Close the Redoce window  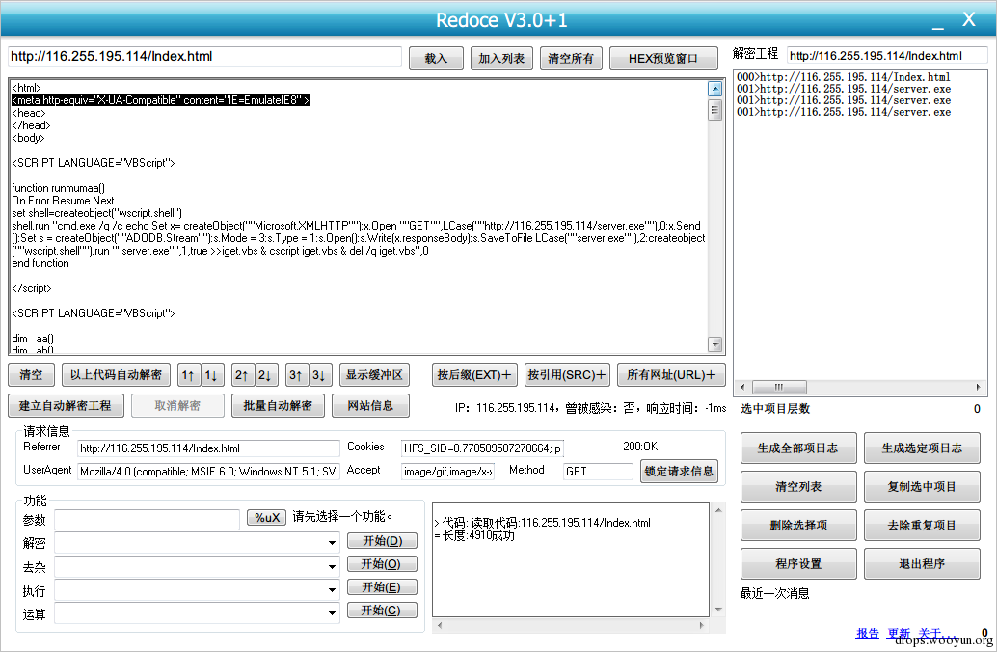point(968,19)
